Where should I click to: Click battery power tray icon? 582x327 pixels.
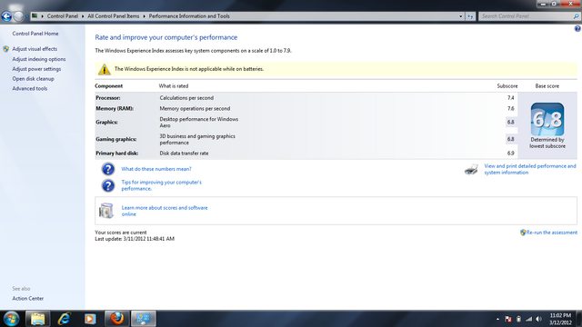pyautogui.click(x=518, y=319)
